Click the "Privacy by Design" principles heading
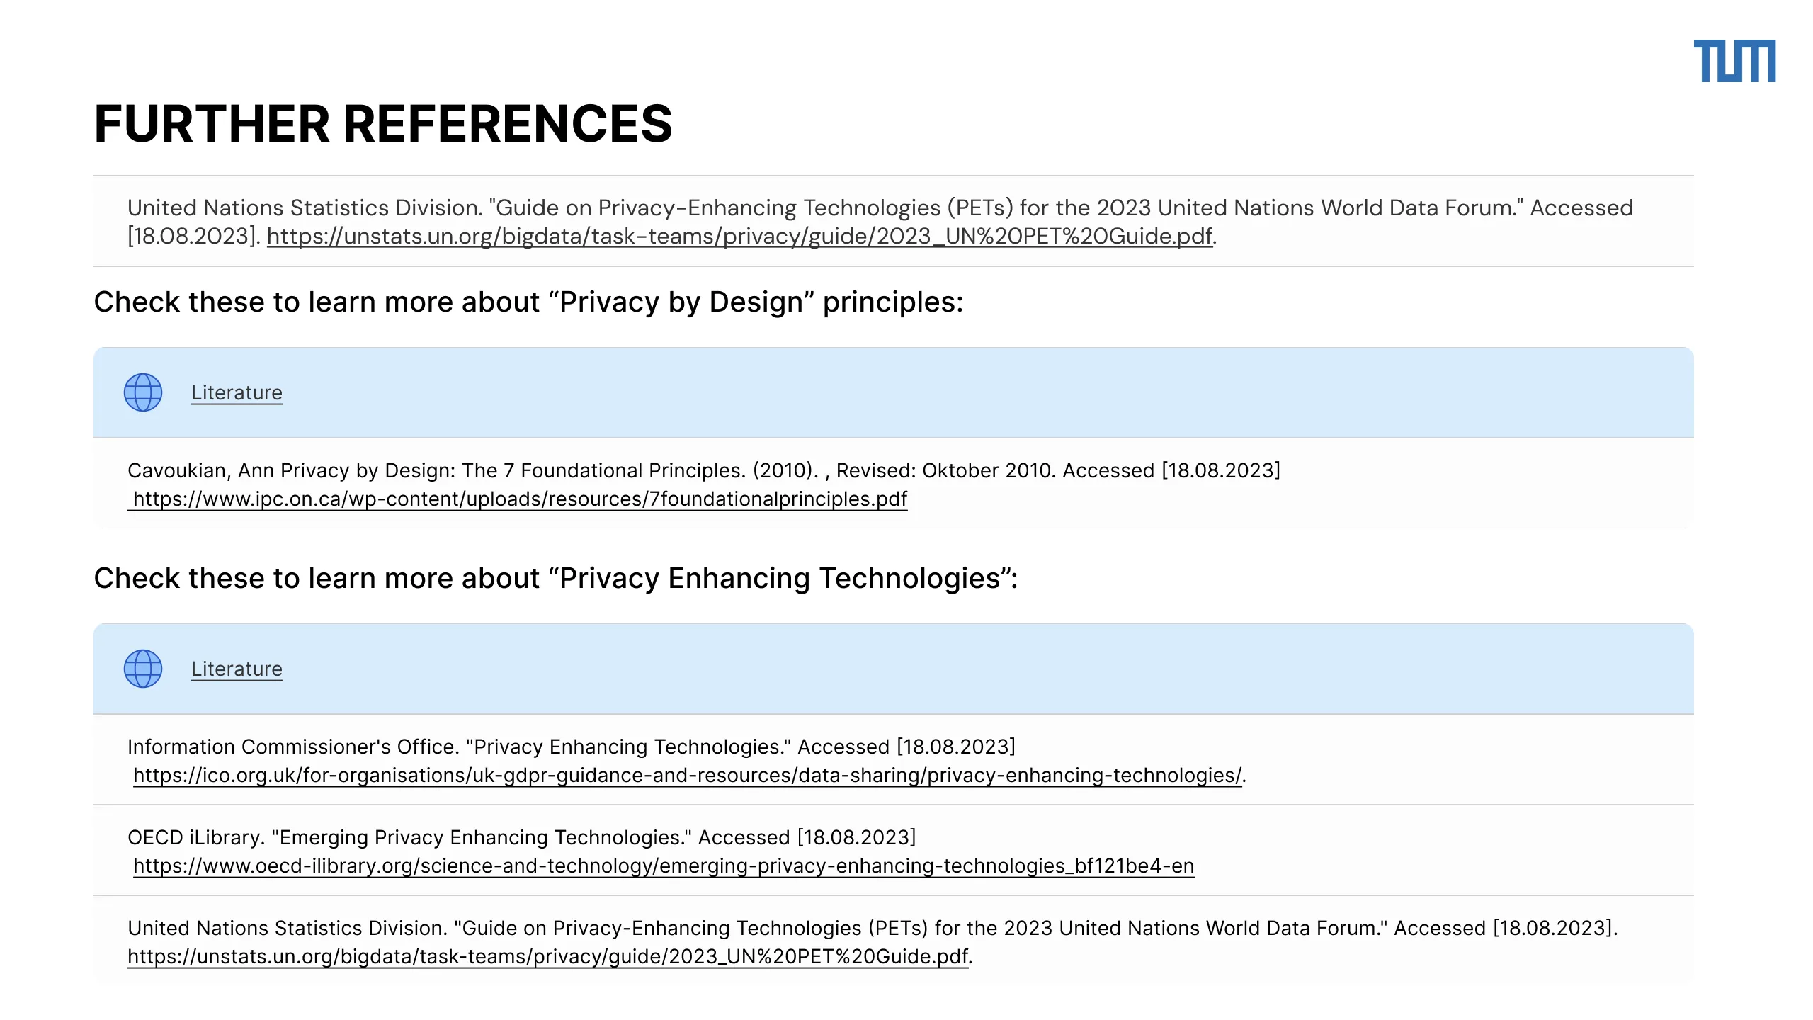Viewport: 1813px width, 1020px height. (x=528, y=302)
